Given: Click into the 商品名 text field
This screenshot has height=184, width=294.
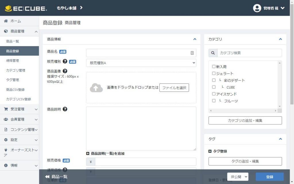Looking at the screenshot, I should point(138,53).
